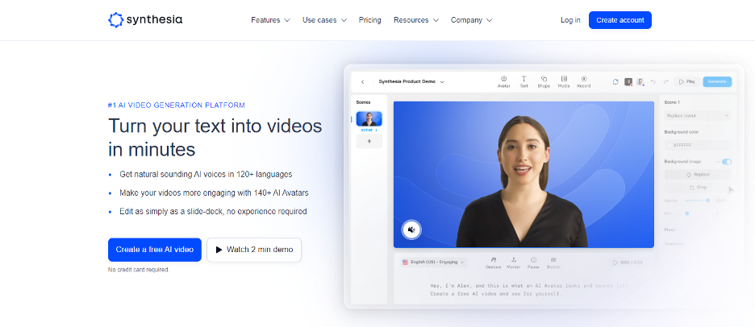The image size is (755, 327).
Task: Open the comments icon in editor toolbar
Action: [x=615, y=82]
